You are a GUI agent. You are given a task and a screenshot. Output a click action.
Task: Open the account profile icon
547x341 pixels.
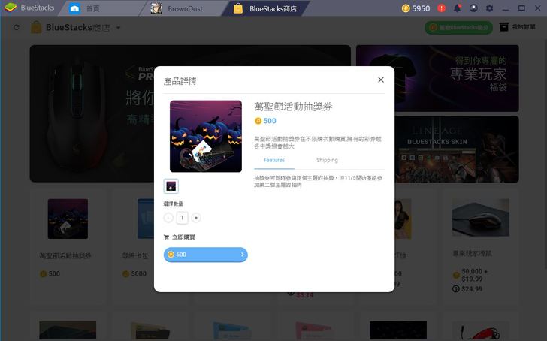[x=473, y=8]
